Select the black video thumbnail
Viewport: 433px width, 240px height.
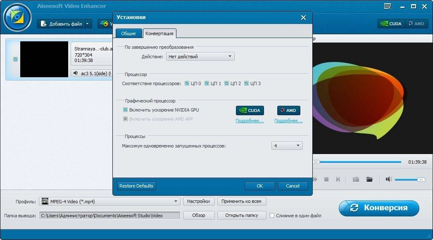click(x=44, y=59)
